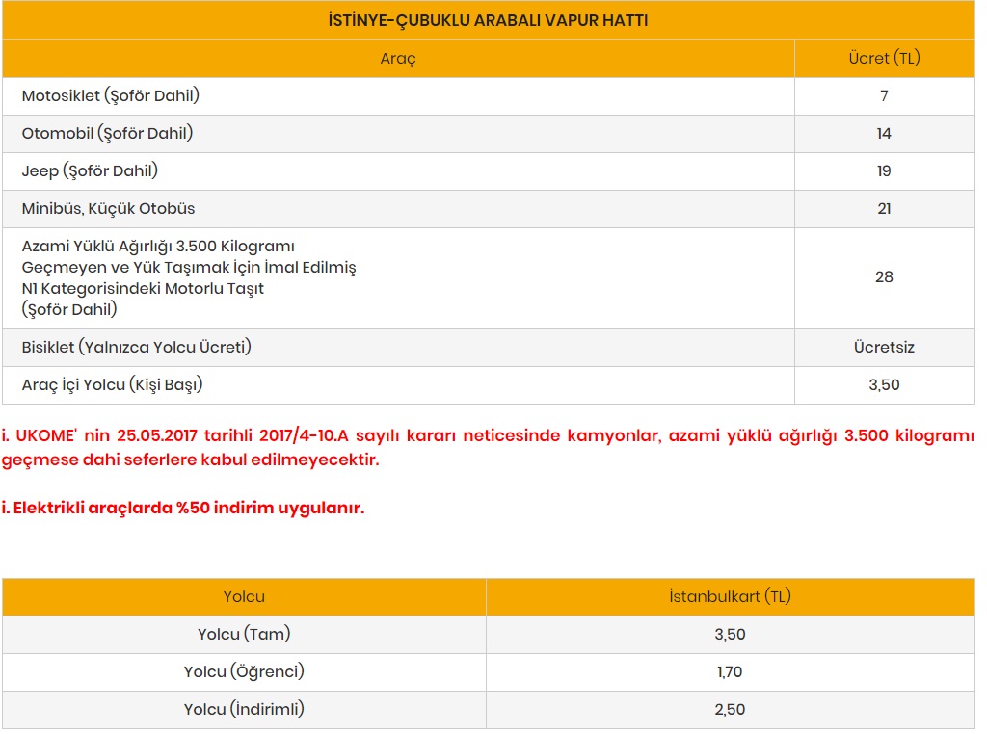Viewport: 987px width, 734px height.
Task: Click the Bisiklet (Yalnızca Yolcu Ücreti) row
Action: [x=136, y=347]
